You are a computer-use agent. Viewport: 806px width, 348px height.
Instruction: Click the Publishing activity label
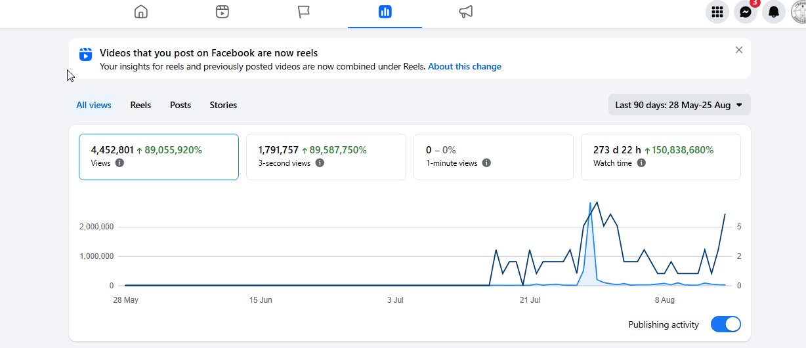point(664,324)
